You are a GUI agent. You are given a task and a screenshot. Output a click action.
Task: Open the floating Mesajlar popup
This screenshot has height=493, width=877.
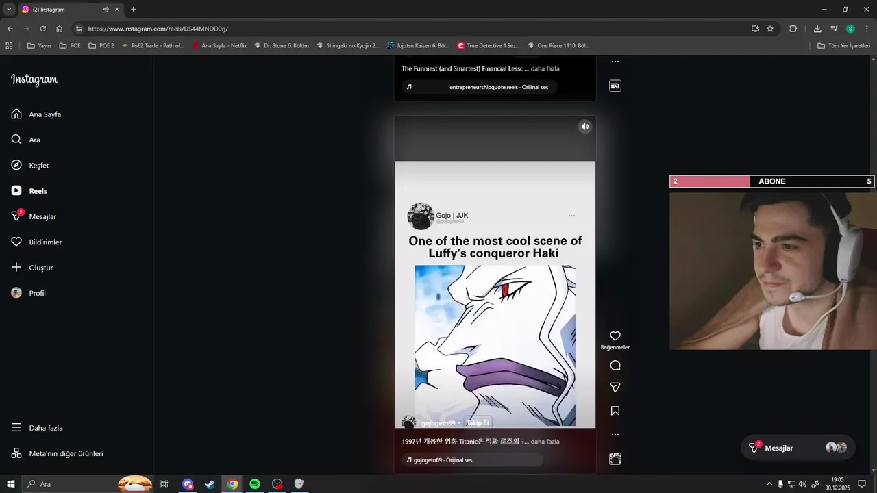coord(798,448)
